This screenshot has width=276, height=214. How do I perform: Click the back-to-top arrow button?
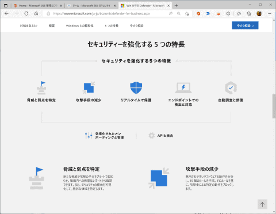262,204
